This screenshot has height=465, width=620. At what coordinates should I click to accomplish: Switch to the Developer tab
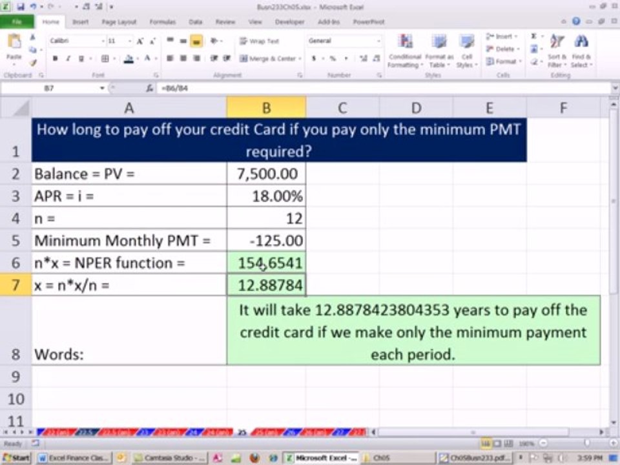point(289,22)
